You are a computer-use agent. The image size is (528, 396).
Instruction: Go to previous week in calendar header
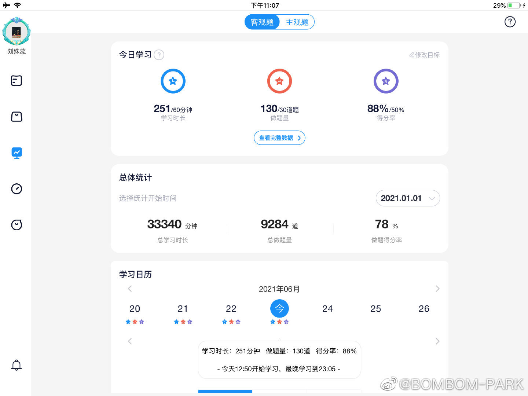pos(130,289)
